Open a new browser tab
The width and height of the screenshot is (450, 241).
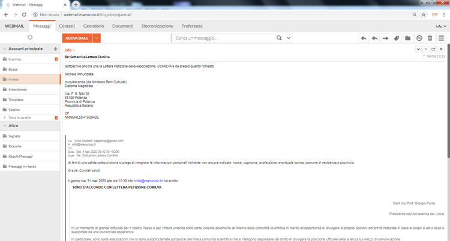click(76, 5)
